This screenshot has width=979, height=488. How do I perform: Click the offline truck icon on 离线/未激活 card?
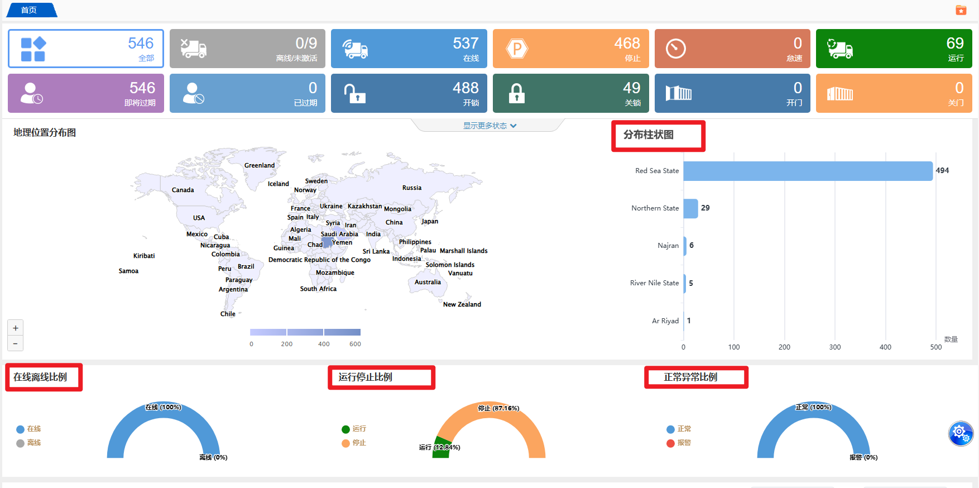194,49
